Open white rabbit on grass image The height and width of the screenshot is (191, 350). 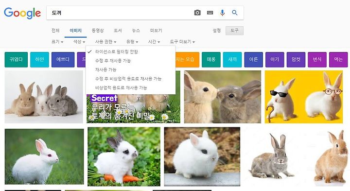tap(44, 156)
